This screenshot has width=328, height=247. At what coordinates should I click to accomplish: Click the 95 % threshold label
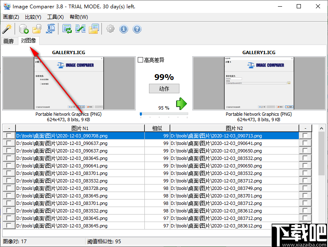point(164,108)
